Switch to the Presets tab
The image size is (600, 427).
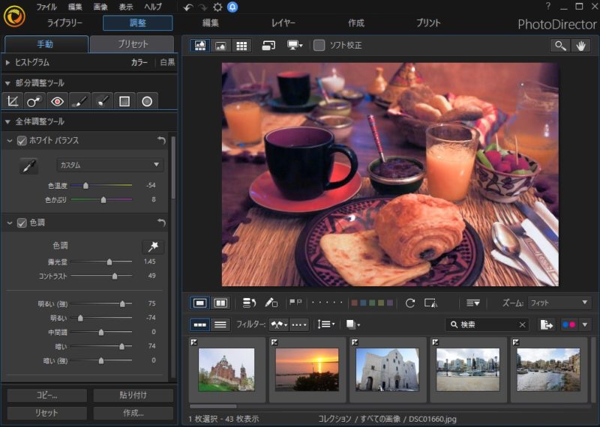coord(132,44)
